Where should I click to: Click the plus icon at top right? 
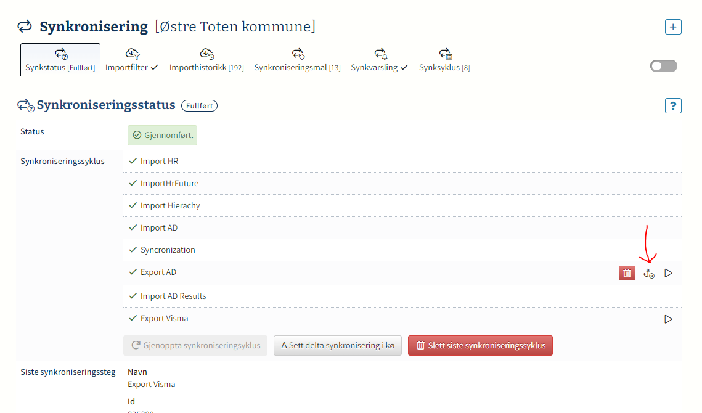point(673,27)
